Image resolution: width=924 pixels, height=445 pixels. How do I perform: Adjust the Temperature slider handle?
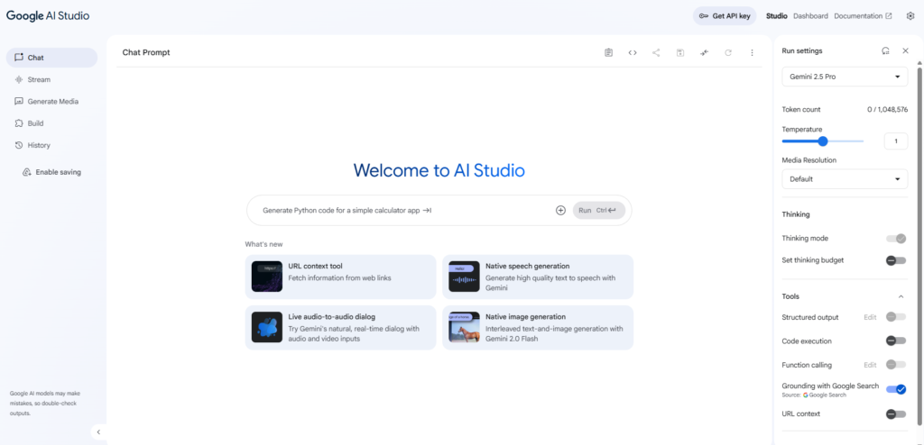click(x=823, y=141)
